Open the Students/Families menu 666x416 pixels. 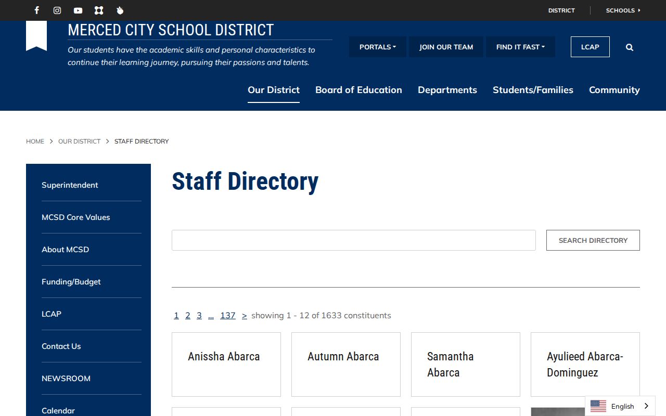tap(533, 90)
